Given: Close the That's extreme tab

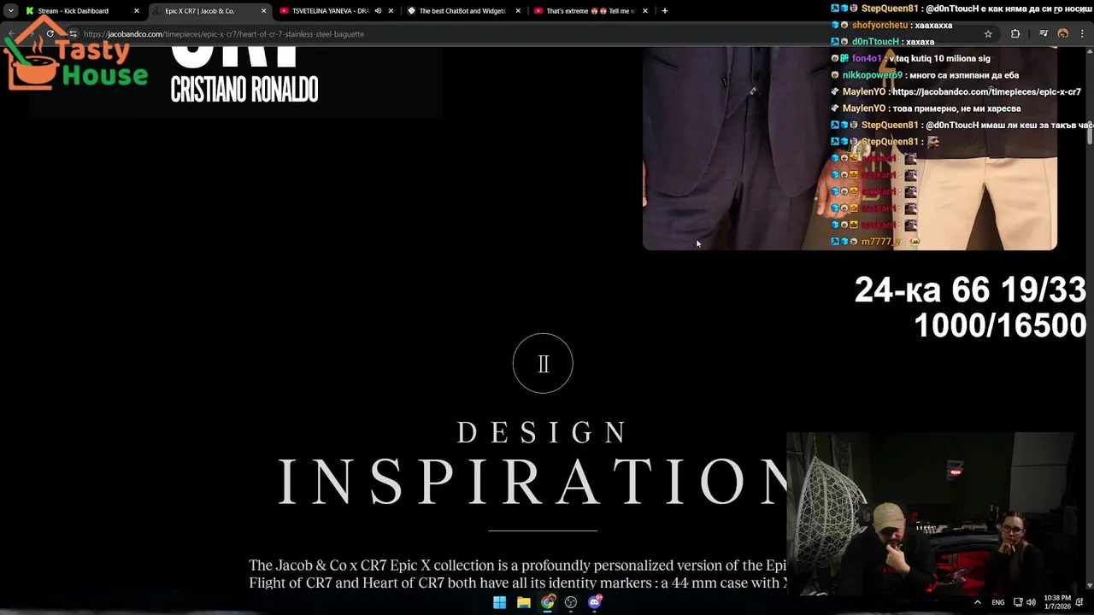Looking at the screenshot, I should point(645,11).
